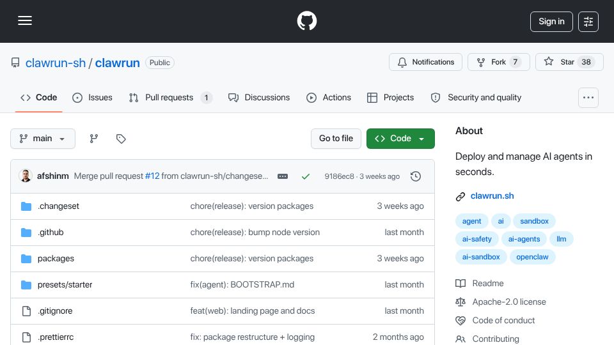
Task: Click the .prettierrc file icon
Action: 26,337
